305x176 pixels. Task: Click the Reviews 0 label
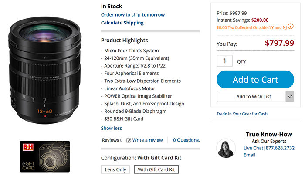click(x=112, y=140)
